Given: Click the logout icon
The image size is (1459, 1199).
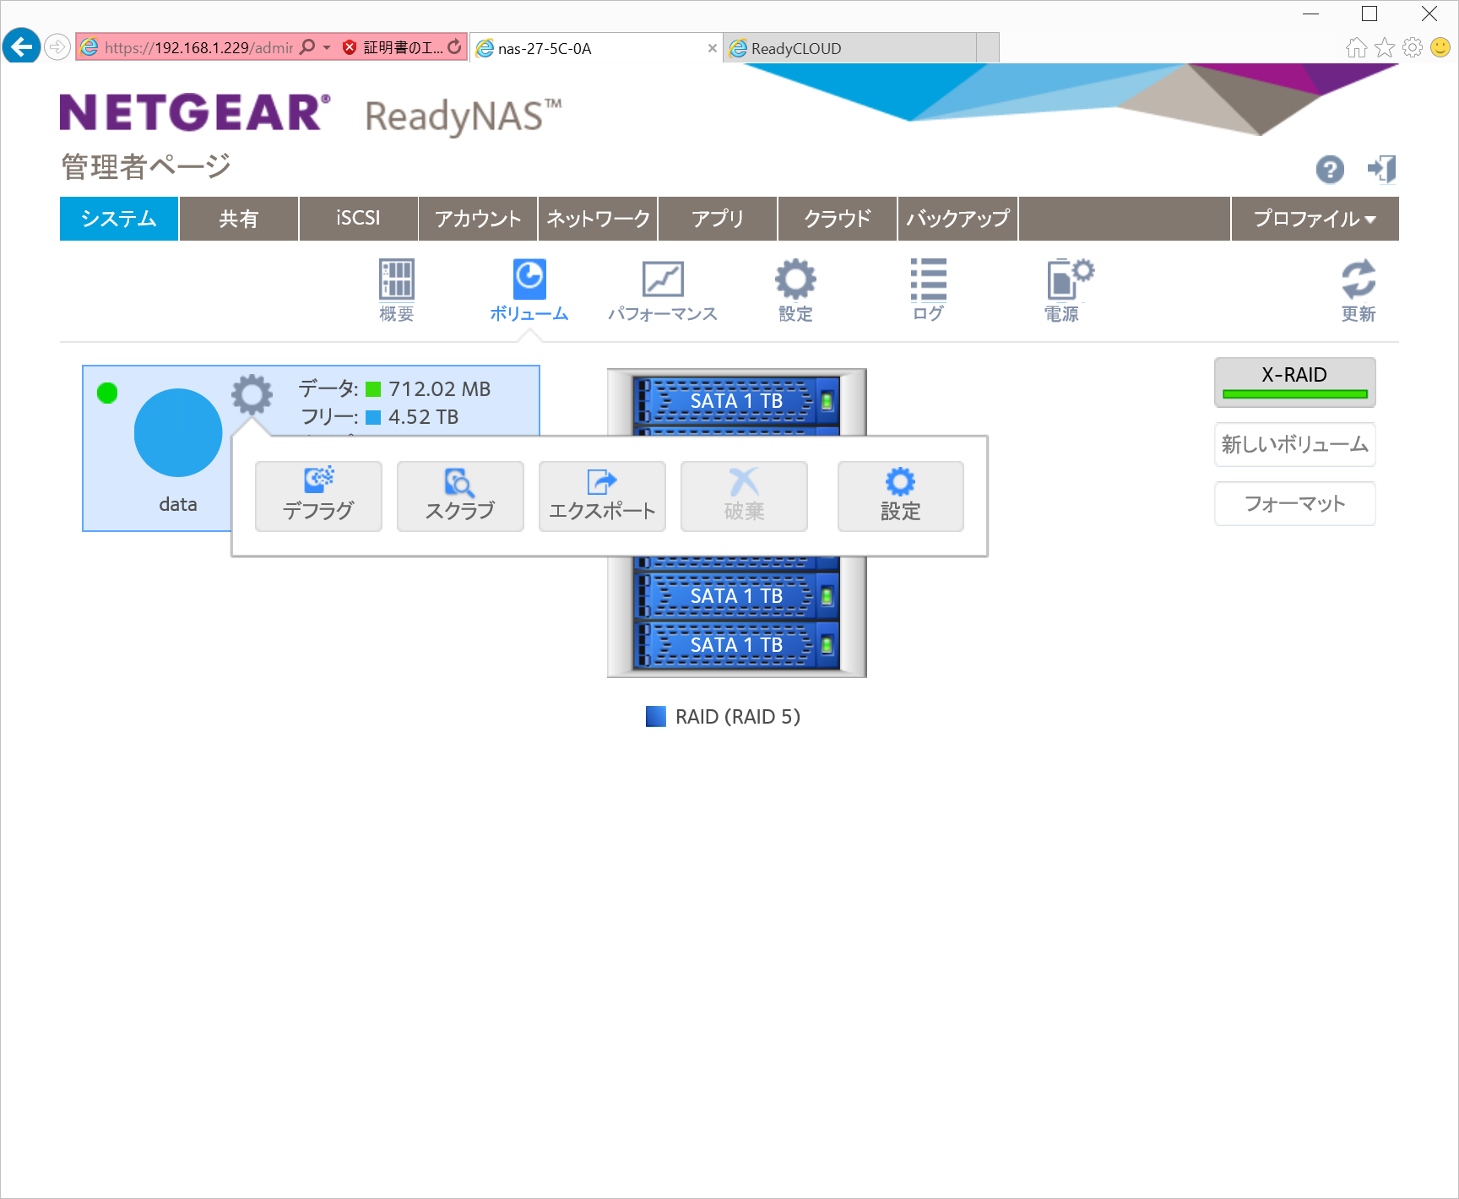Looking at the screenshot, I should [x=1381, y=170].
